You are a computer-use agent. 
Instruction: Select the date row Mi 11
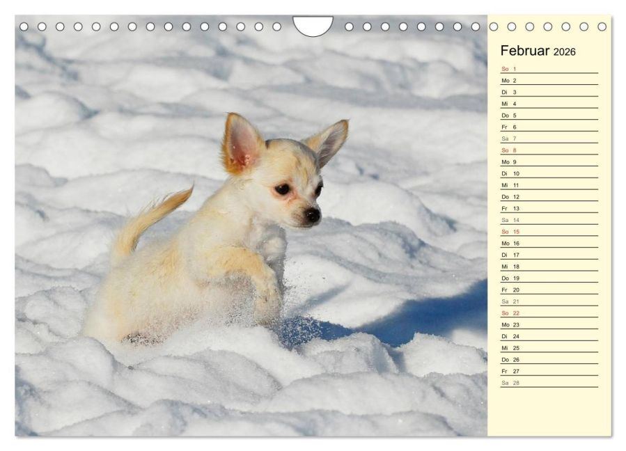(549, 185)
